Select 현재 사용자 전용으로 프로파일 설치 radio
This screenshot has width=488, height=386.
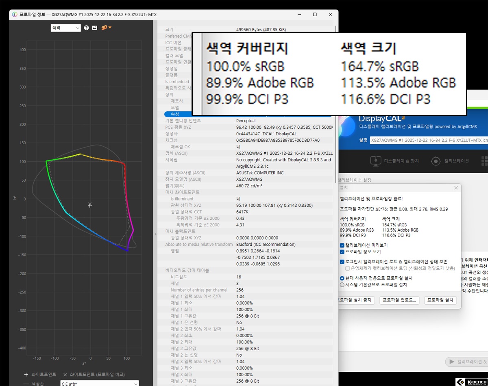click(342, 278)
